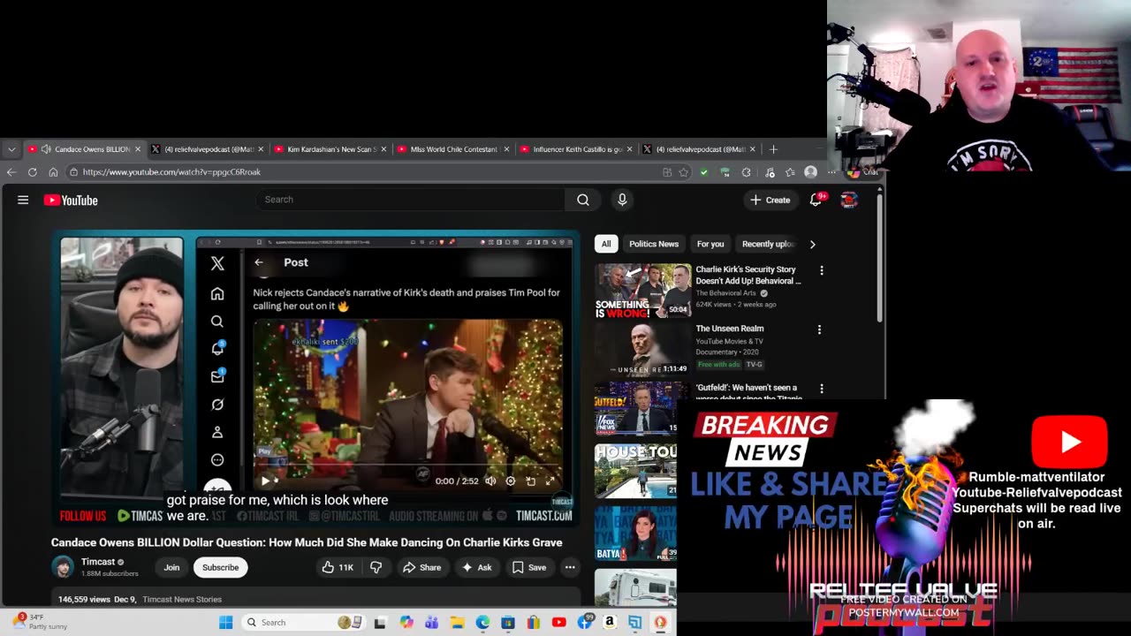Open the YouTube hamburger guide menu
The image size is (1131, 636).
tap(23, 200)
